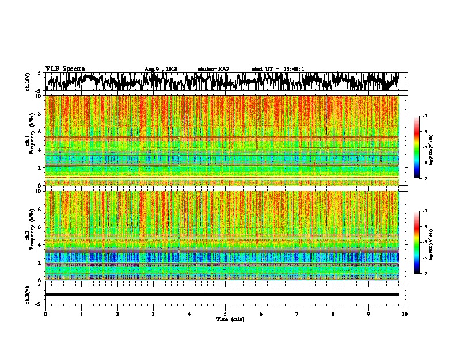Click time axis tick label "3"
The width and height of the screenshot is (456, 352).
153,314
